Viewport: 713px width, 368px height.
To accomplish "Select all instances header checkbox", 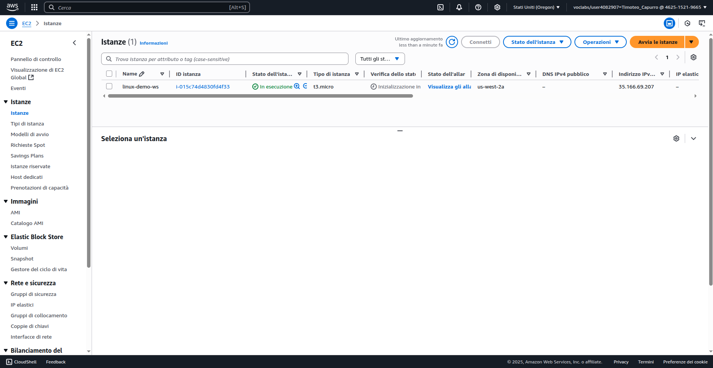I will (109, 74).
